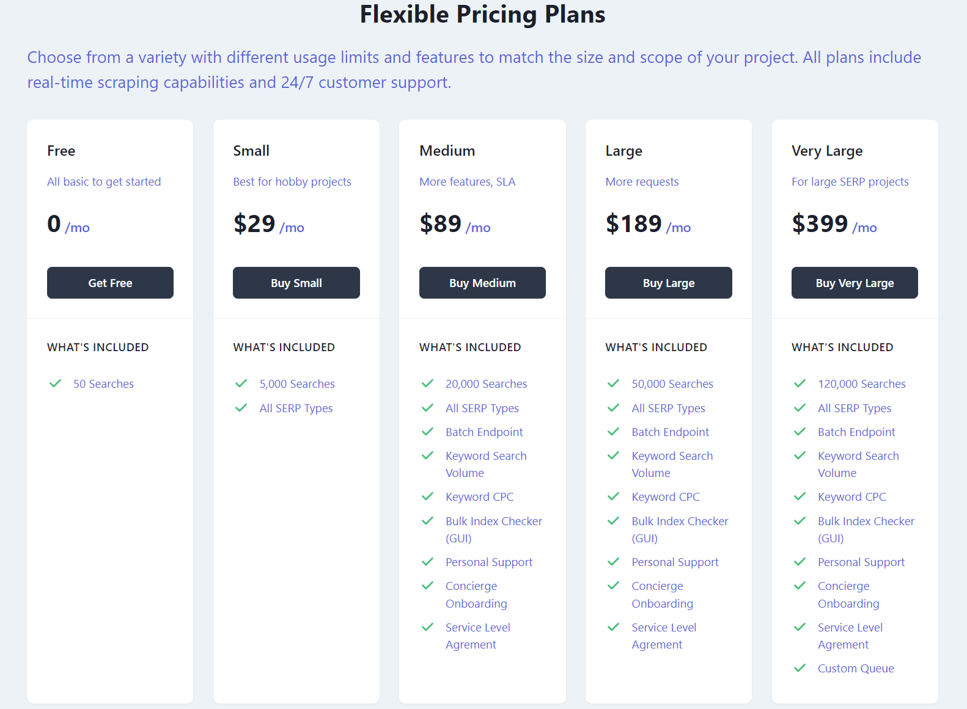Click the checkmark next to 50,000 Searches
The image size is (967, 709).
click(614, 384)
